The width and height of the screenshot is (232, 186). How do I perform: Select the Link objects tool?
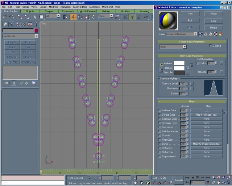[20, 17]
